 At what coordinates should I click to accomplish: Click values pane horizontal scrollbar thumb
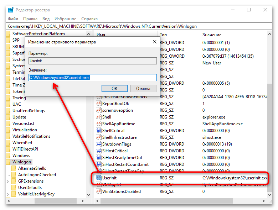[x=166, y=201]
